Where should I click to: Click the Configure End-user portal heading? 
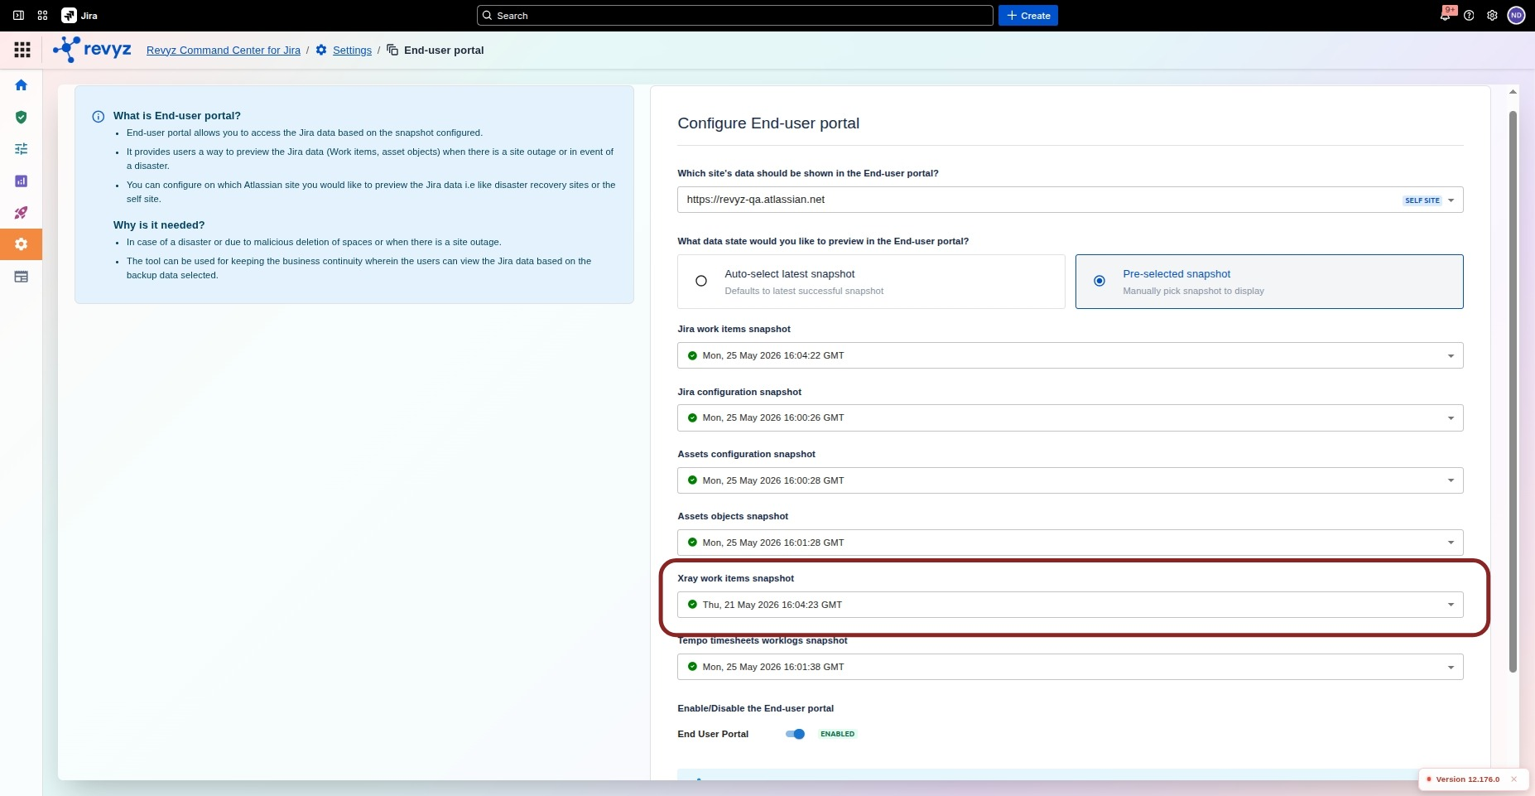[x=768, y=123]
